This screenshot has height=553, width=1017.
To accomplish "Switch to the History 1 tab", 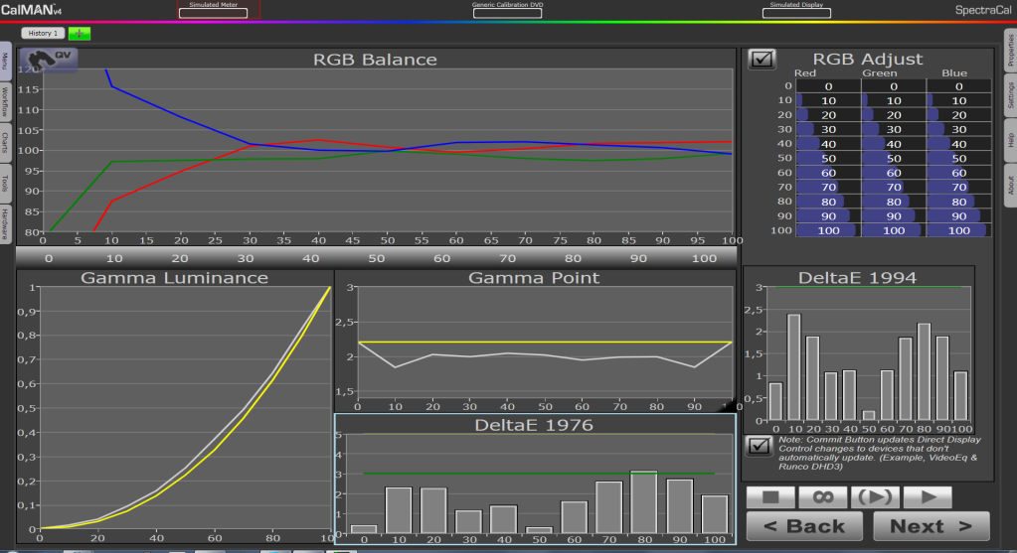I will point(43,34).
